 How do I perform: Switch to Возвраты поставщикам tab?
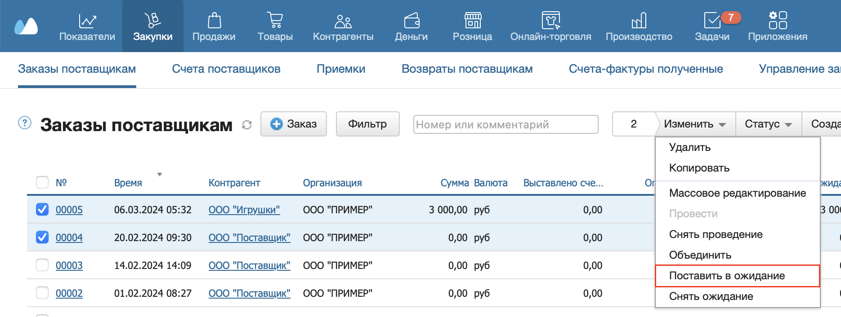(x=467, y=69)
